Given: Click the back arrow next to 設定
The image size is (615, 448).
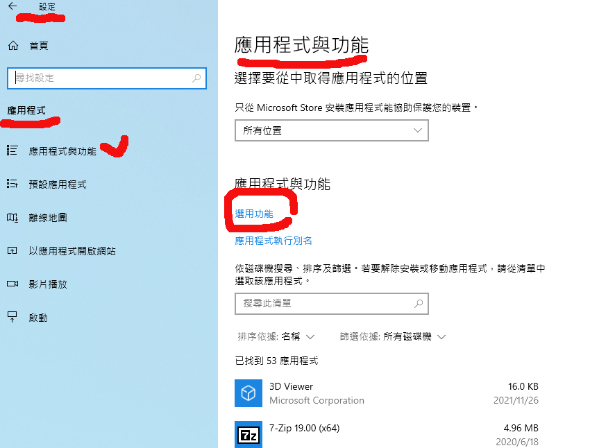Looking at the screenshot, I should [12, 6].
